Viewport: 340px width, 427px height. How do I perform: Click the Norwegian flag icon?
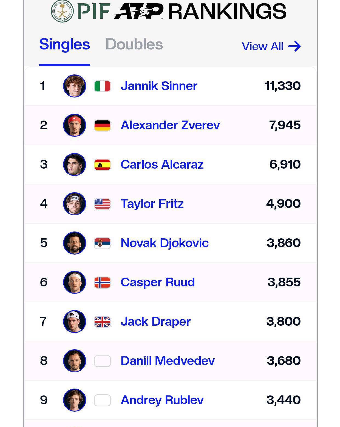click(x=102, y=283)
